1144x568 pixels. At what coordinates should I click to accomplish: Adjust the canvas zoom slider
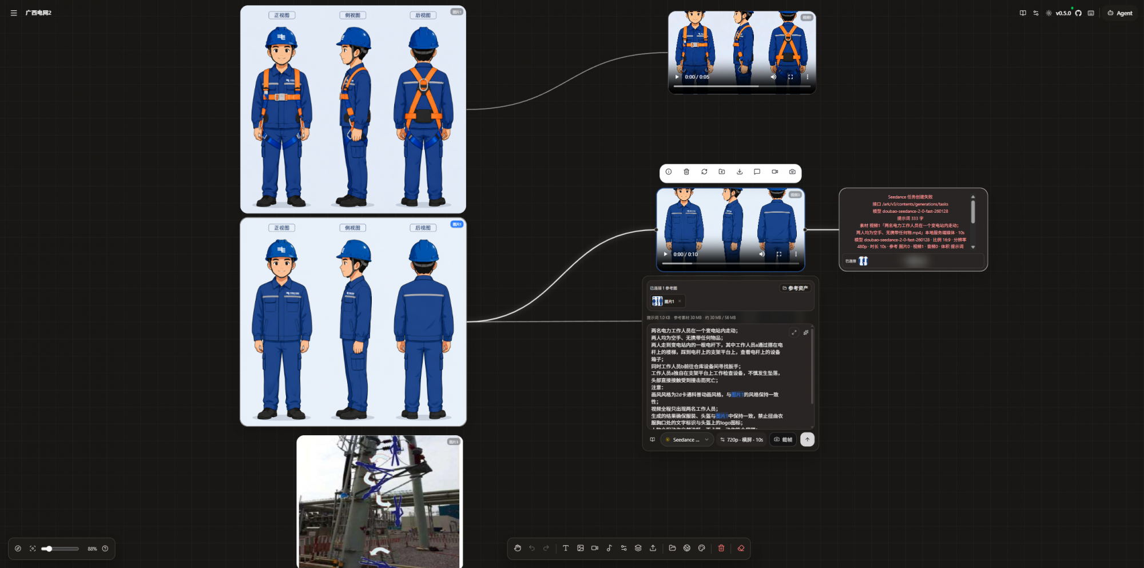pyautogui.click(x=60, y=549)
